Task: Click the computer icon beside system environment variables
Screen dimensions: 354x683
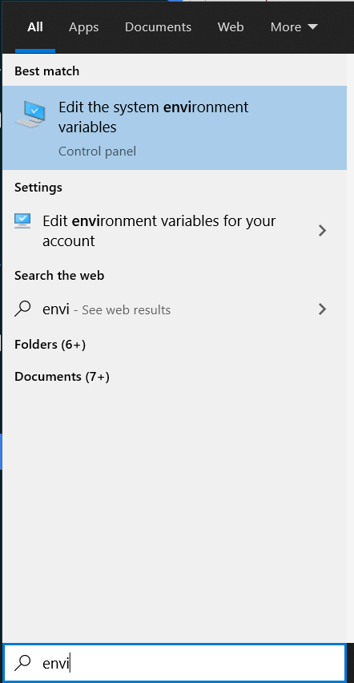Action: coord(30,114)
